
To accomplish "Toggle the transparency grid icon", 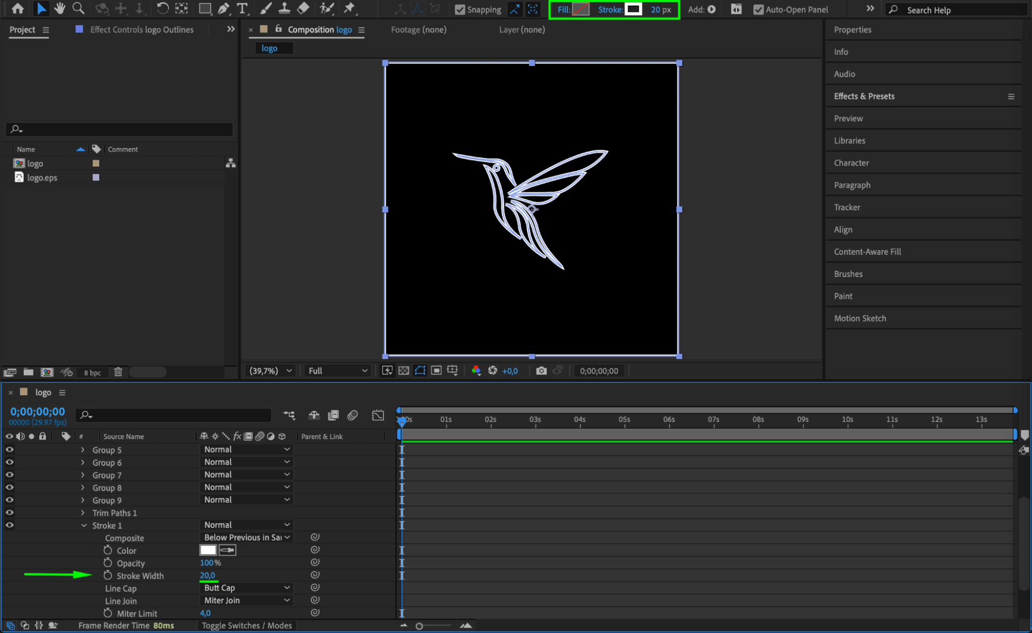I will (404, 371).
